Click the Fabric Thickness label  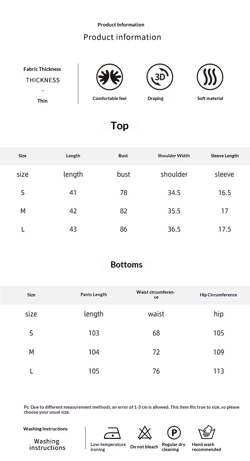(x=42, y=69)
